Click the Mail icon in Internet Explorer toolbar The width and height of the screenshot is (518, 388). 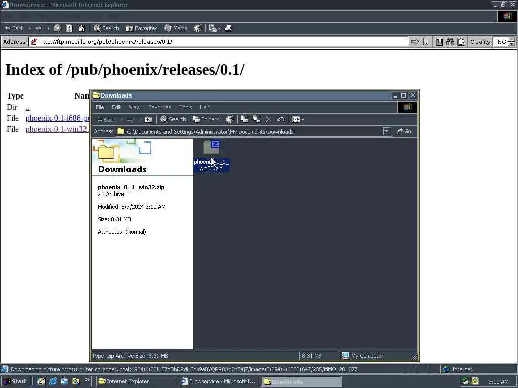coord(213,28)
